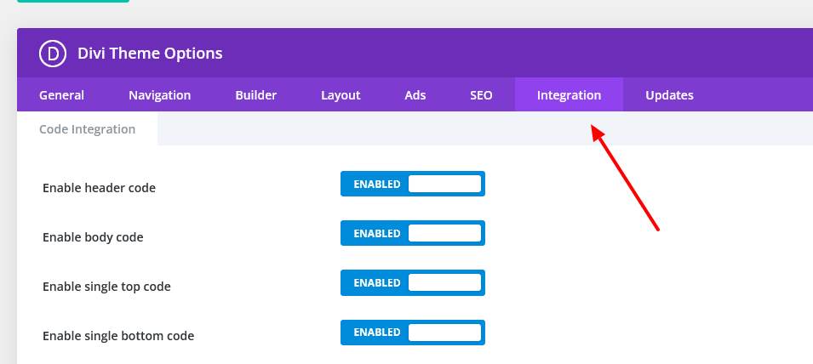Screen dimensions: 813x364
Task: Click the Enable single top code label
Action: 106,287
